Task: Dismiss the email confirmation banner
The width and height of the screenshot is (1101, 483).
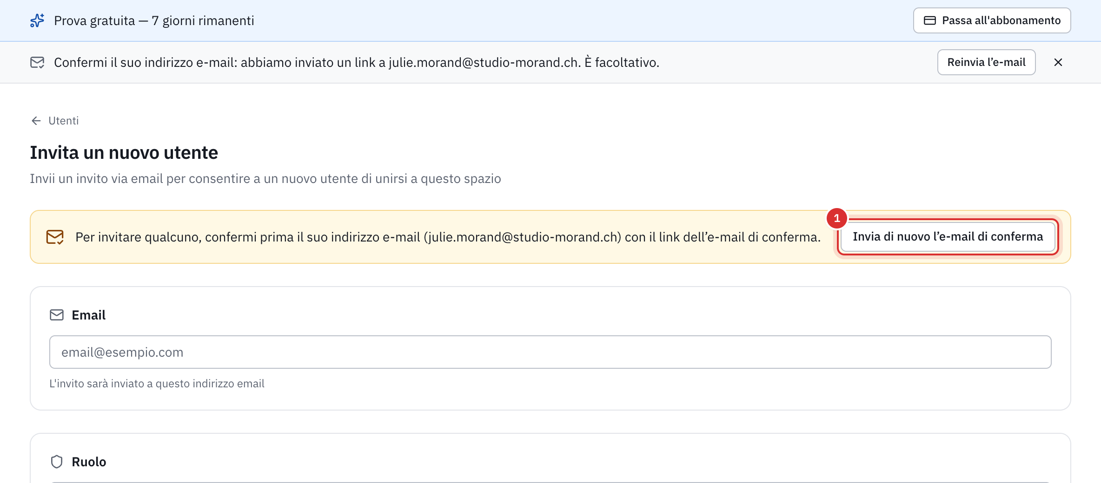Action: pyautogui.click(x=1058, y=62)
